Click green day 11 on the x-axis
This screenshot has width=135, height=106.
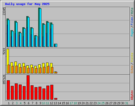coord(47,103)
